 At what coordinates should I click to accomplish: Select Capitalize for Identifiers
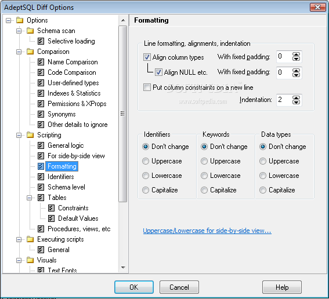point(146,190)
